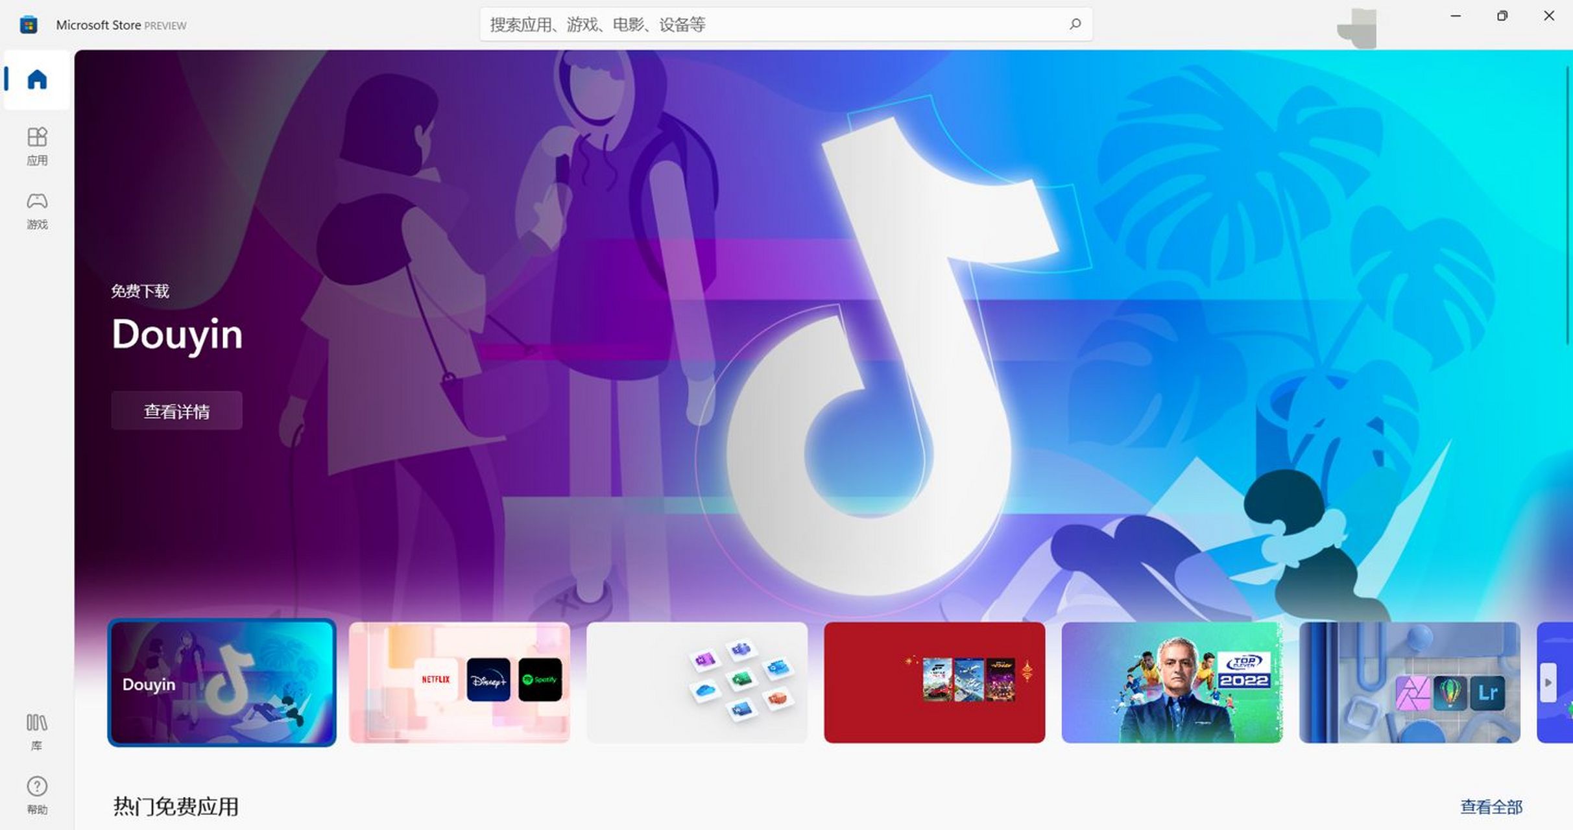Click the 免费下载 label on banner

click(140, 291)
